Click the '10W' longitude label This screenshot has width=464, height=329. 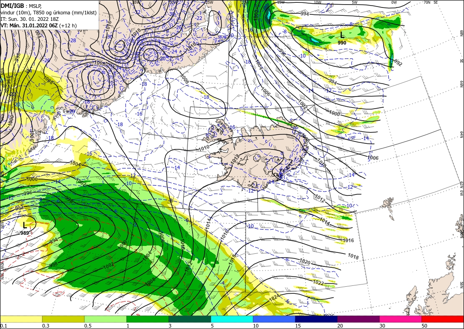point(317,2)
